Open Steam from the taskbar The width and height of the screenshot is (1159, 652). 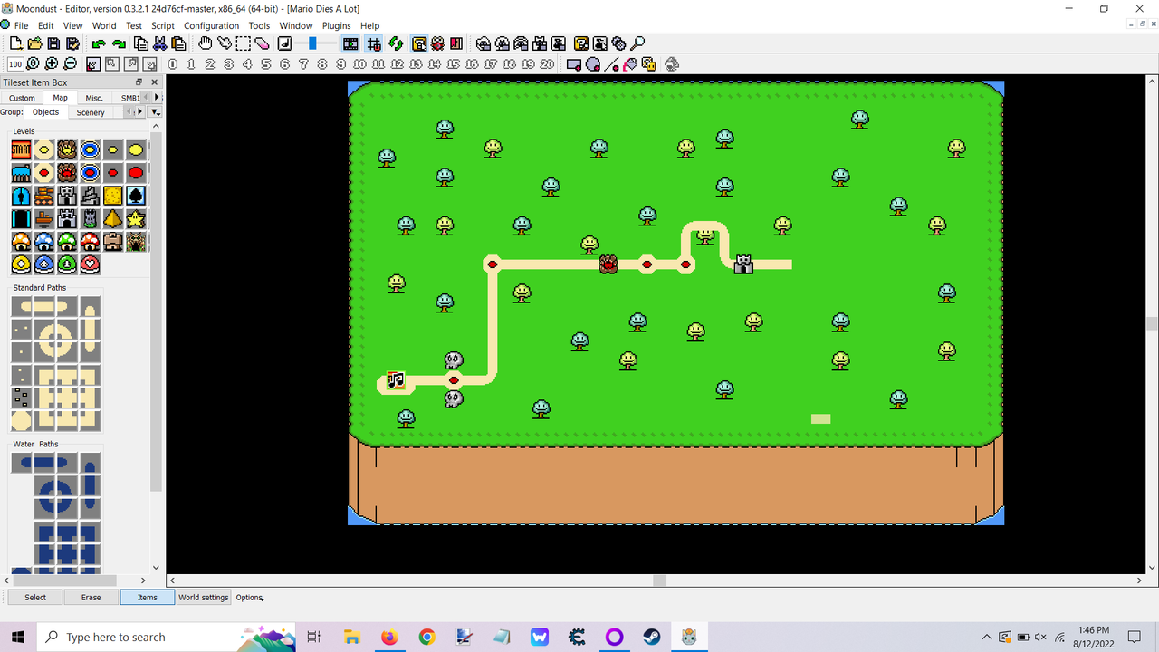(x=652, y=637)
